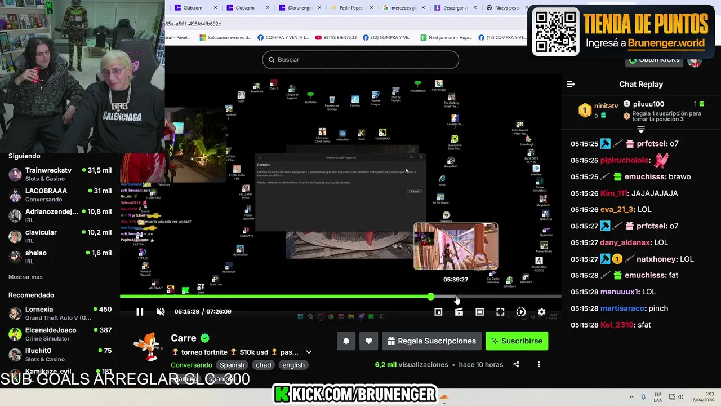The image size is (721, 406).
Task: Click Obtén KICKs button
Action: (x=655, y=60)
